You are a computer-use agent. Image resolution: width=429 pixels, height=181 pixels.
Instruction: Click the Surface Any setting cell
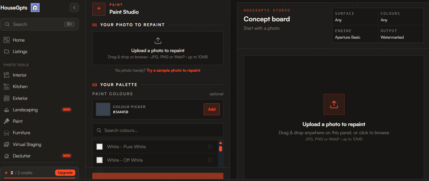(355, 17)
